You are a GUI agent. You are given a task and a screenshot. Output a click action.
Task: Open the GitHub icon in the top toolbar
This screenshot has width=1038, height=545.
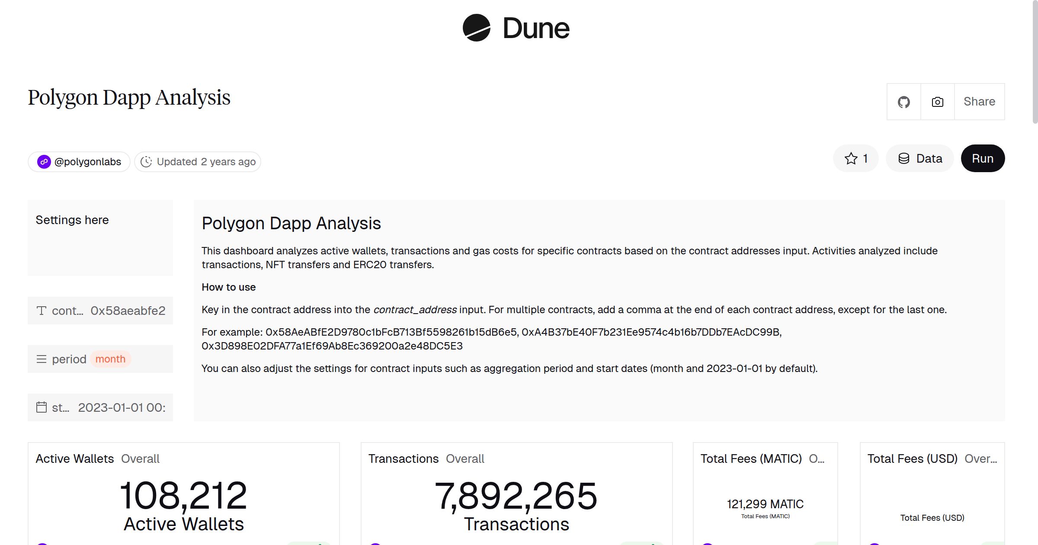(x=904, y=102)
